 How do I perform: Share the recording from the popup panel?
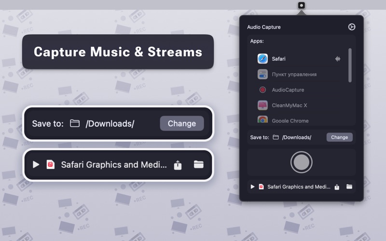tap(337, 187)
